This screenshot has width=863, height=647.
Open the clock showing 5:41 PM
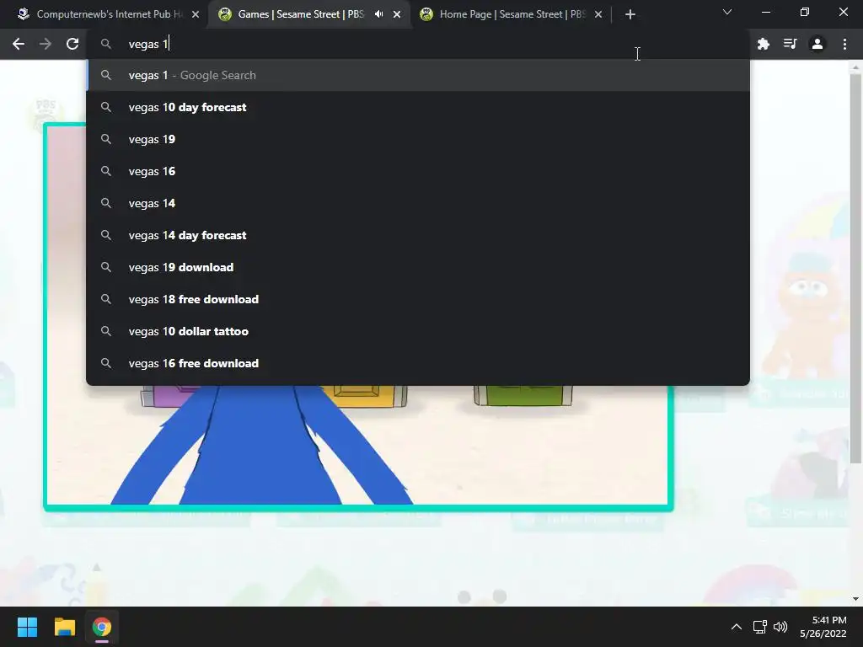[x=823, y=627]
